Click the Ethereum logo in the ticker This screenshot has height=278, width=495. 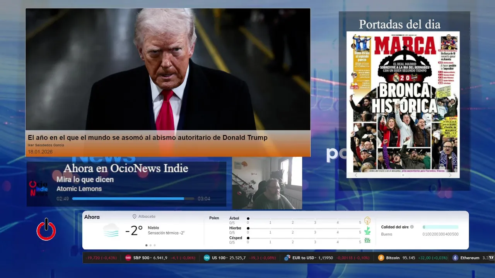pyautogui.click(x=455, y=258)
